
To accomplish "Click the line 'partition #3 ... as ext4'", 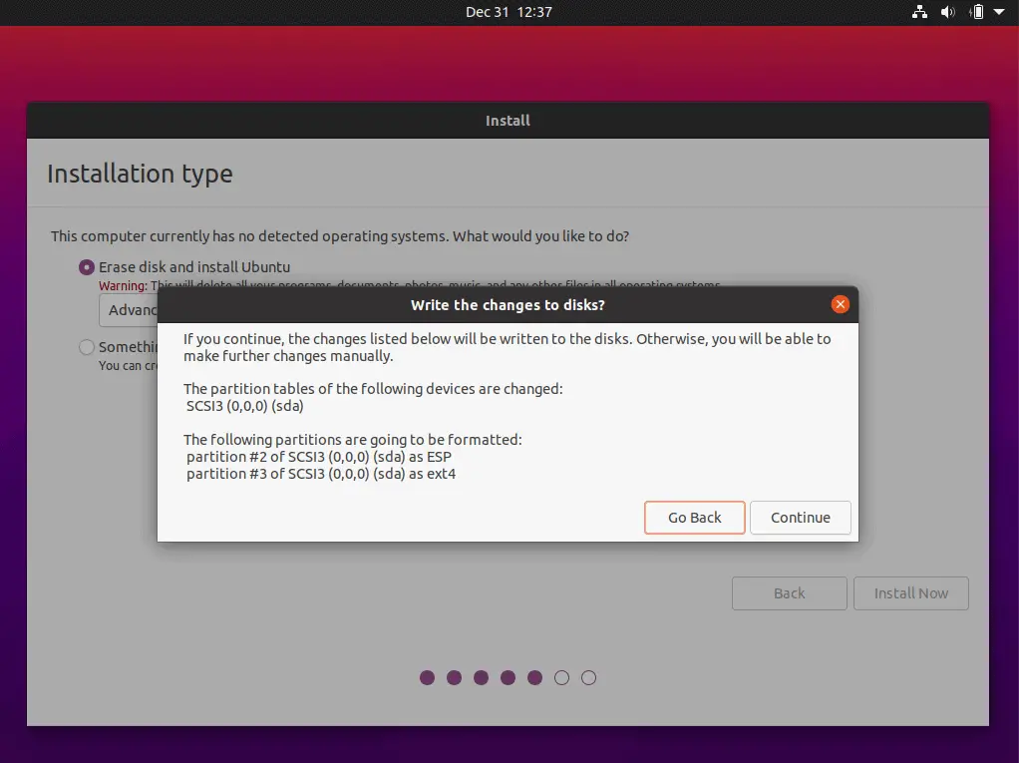I will pyautogui.click(x=321, y=474).
